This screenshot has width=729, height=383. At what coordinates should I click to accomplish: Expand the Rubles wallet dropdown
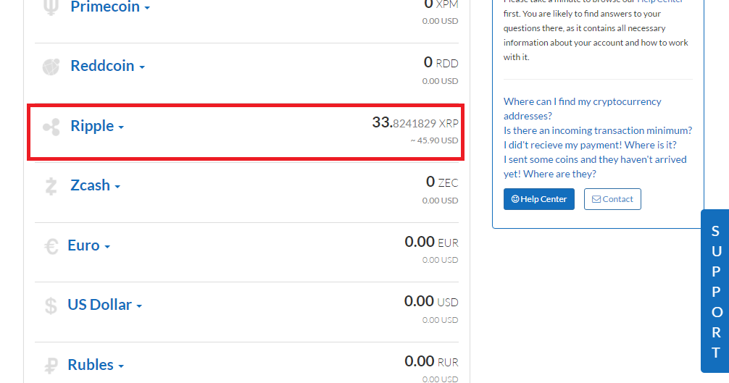click(96, 364)
